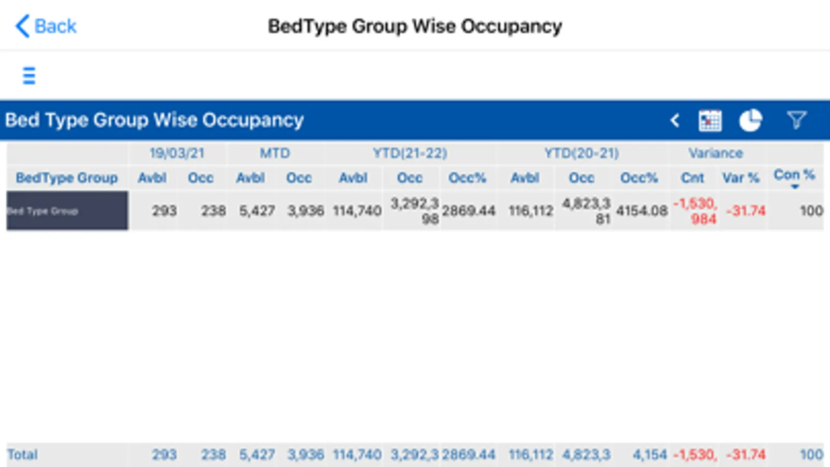This screenshot has height=467, width=830.
Task: Click the -1,530,984 variance count cell
Action: pos(696,211)
